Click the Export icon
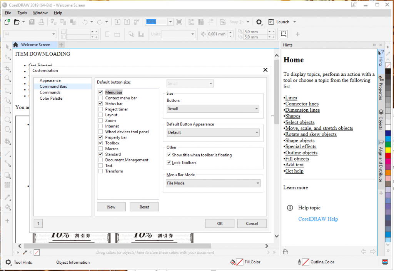 point(127,22)
